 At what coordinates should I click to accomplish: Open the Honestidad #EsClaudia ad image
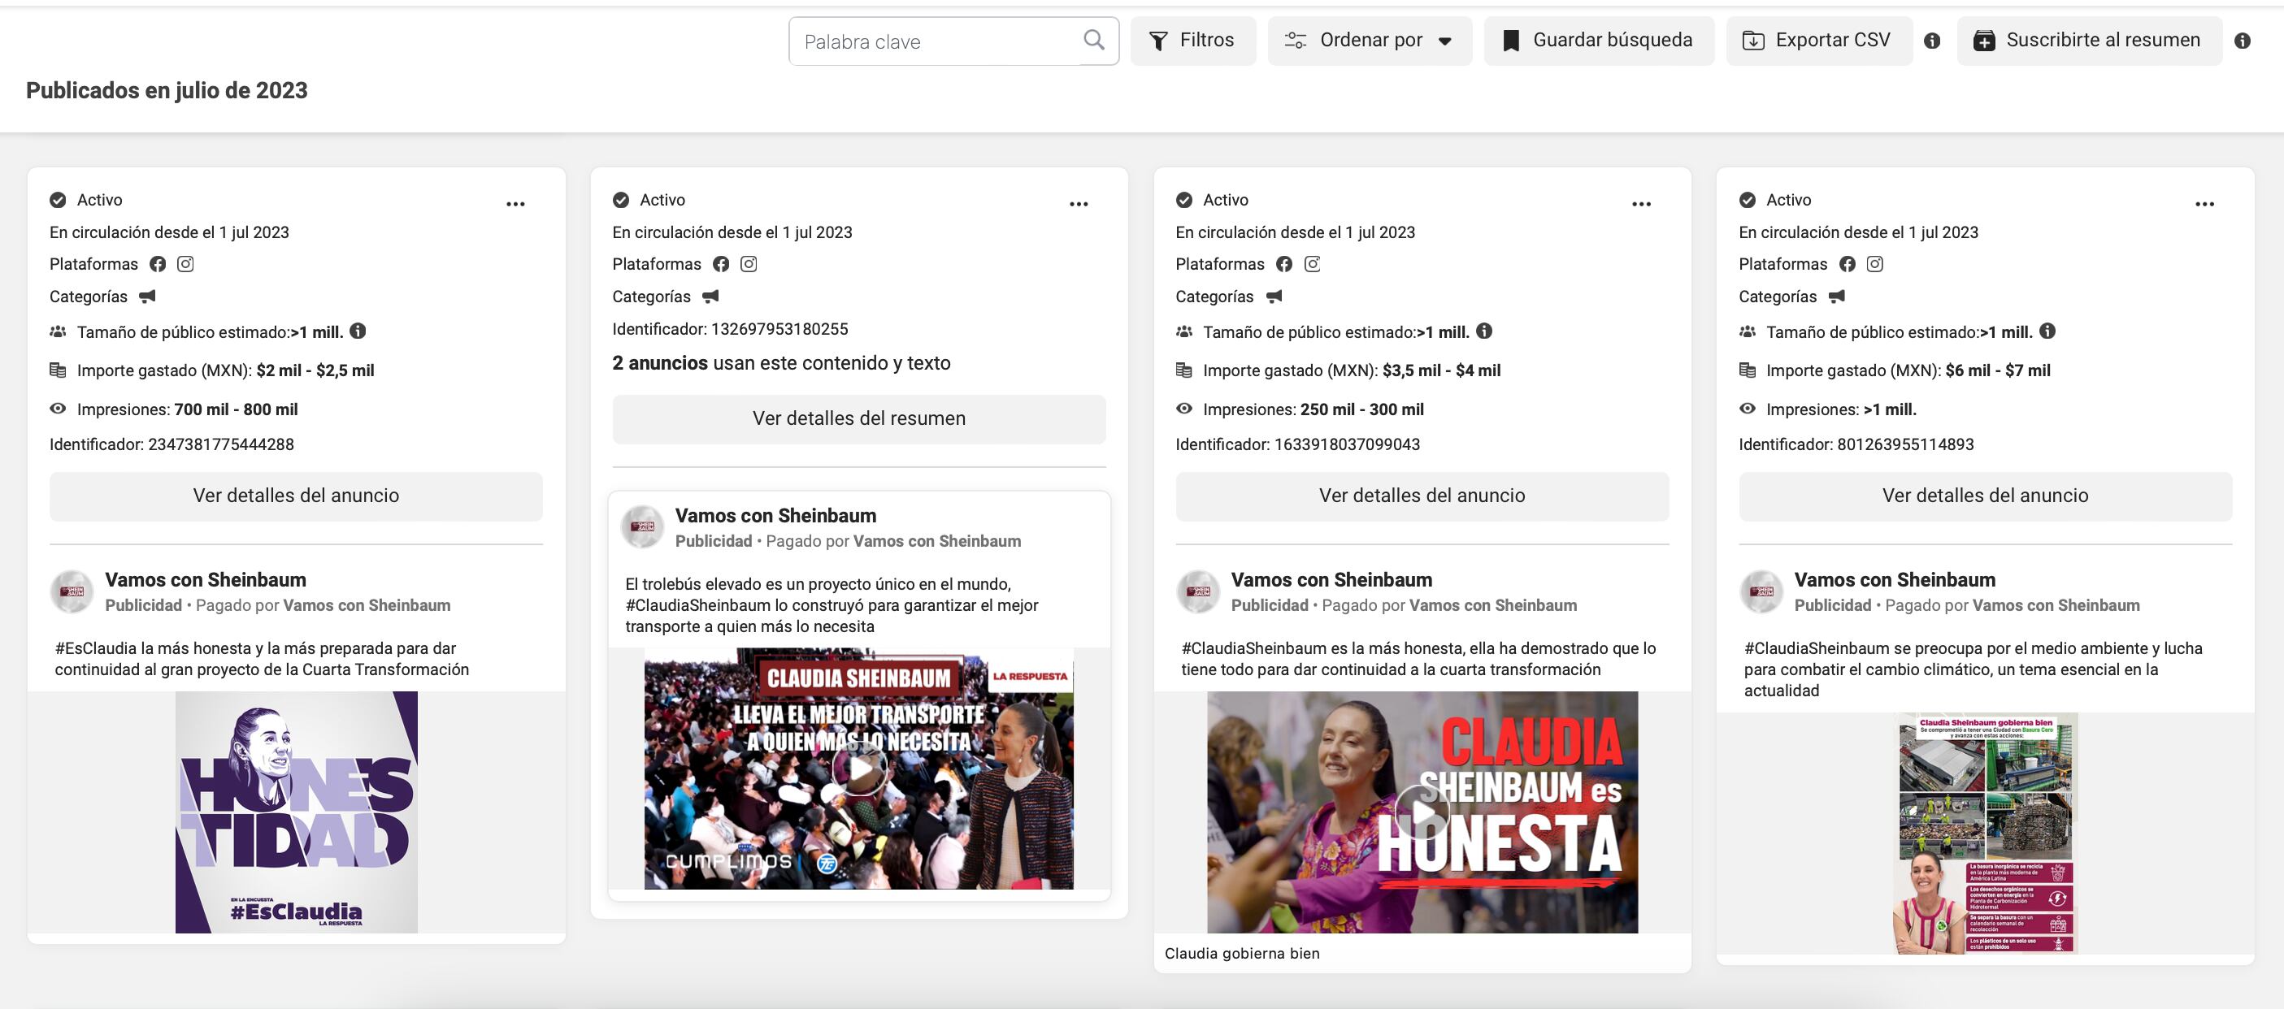296,812
